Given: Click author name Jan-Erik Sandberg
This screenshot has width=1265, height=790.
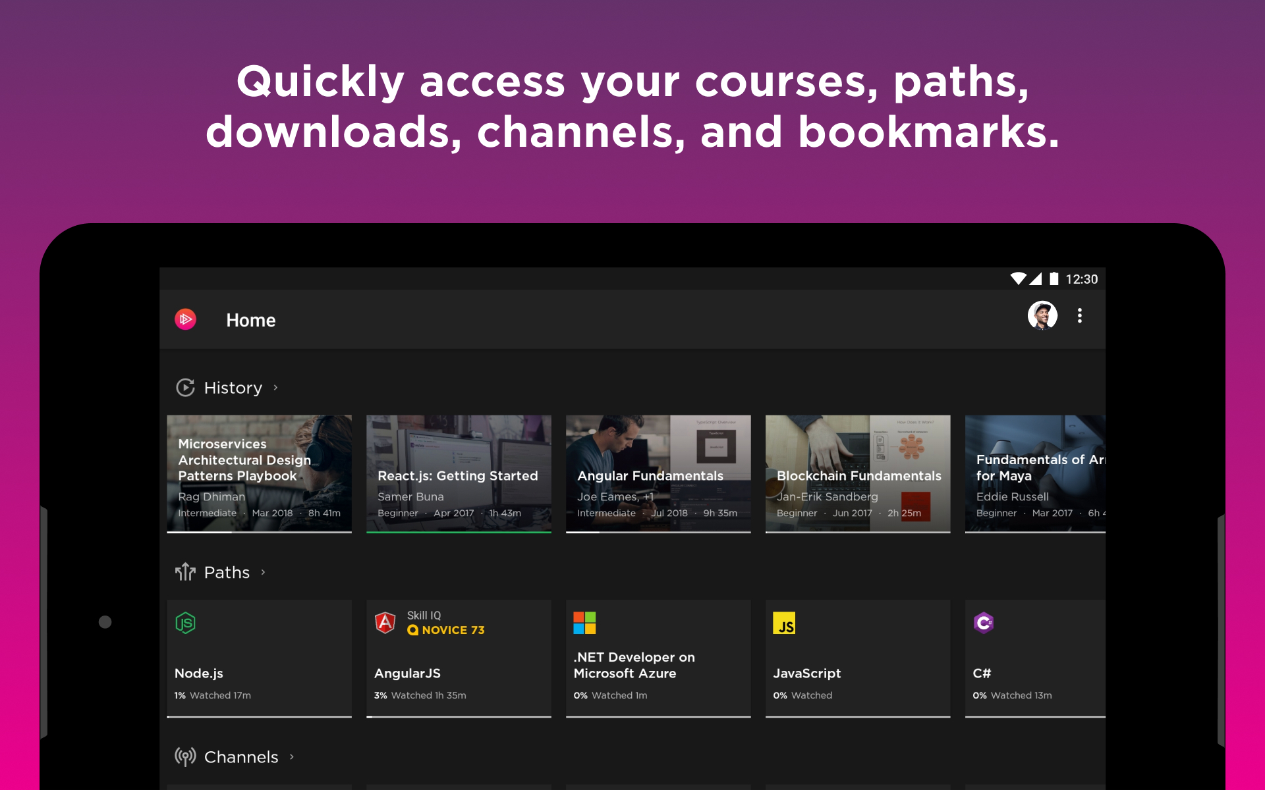Looking at the screenshot, I should tap(828, 496).
